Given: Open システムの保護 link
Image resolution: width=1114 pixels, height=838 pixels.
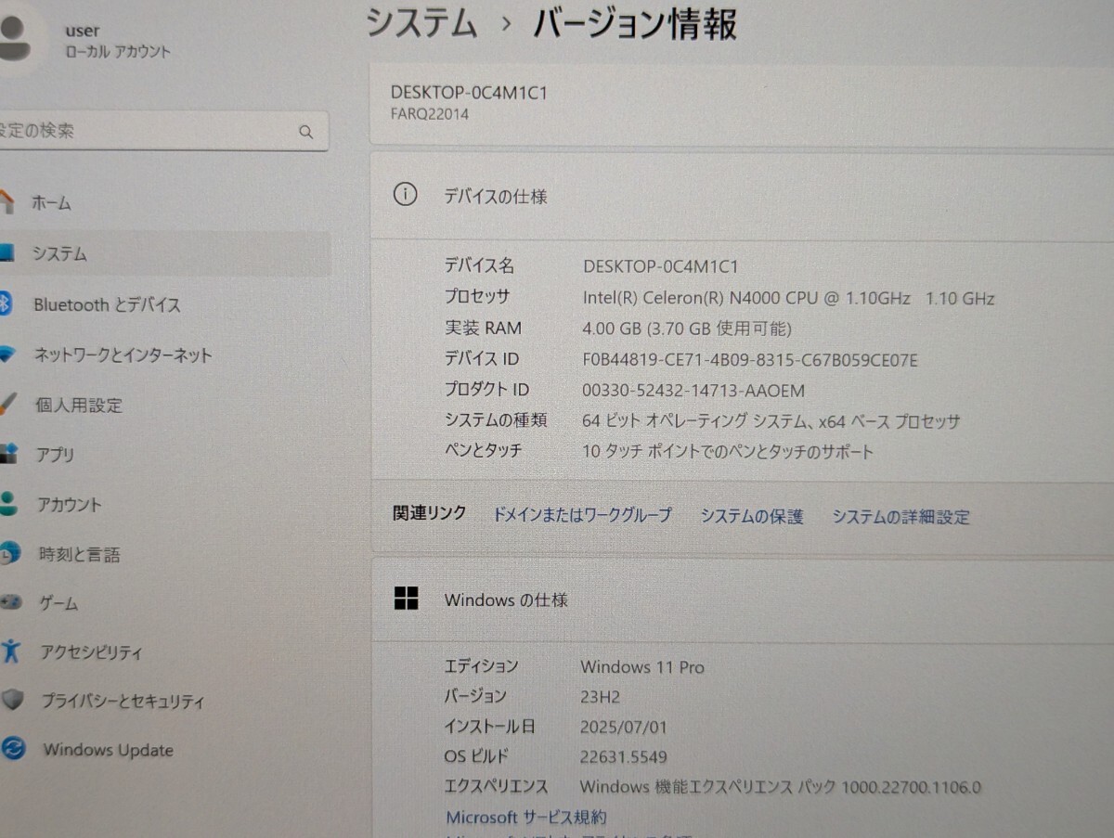Looking at the screenshot, I should click(752, 517).
